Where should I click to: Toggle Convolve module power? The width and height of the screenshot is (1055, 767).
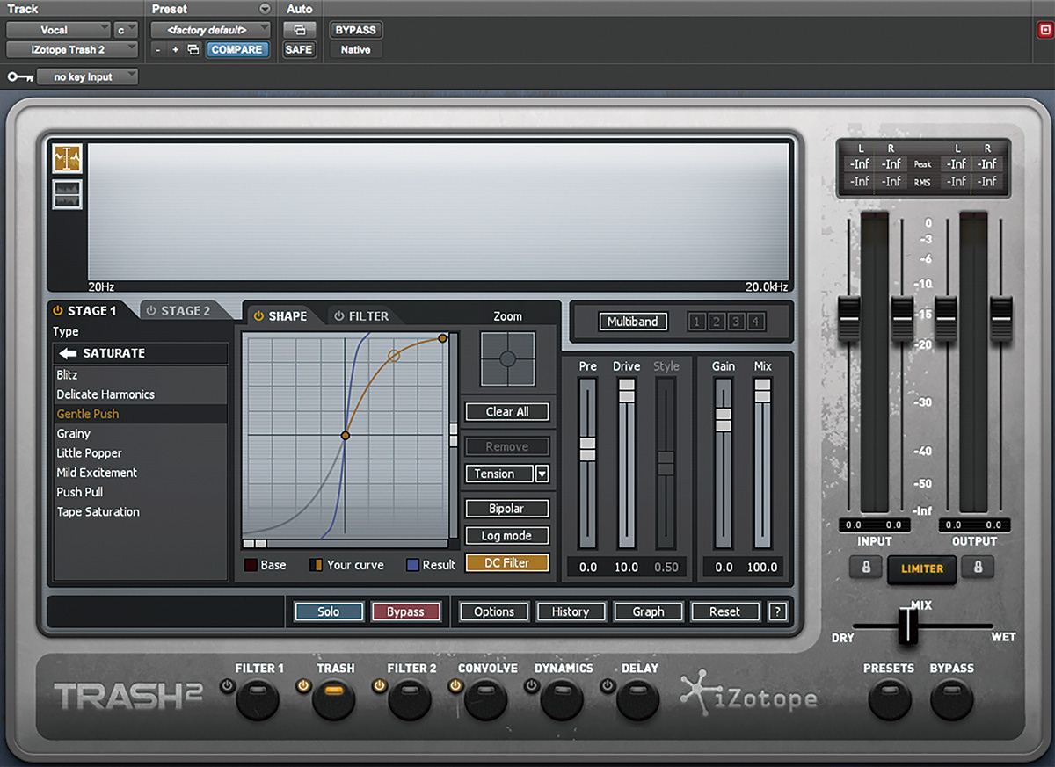[456, 685]
